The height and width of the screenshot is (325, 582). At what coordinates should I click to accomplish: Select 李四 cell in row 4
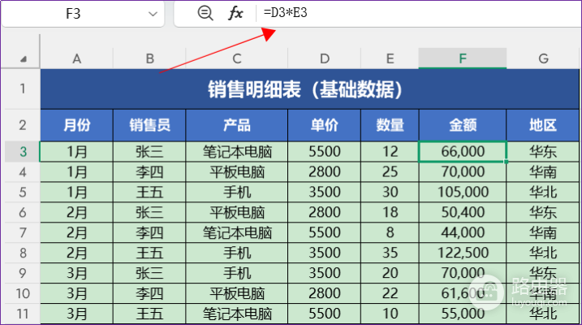(149, 172)
